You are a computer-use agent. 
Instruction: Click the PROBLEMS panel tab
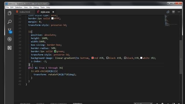pyautogui.click(x=25, y=103)
